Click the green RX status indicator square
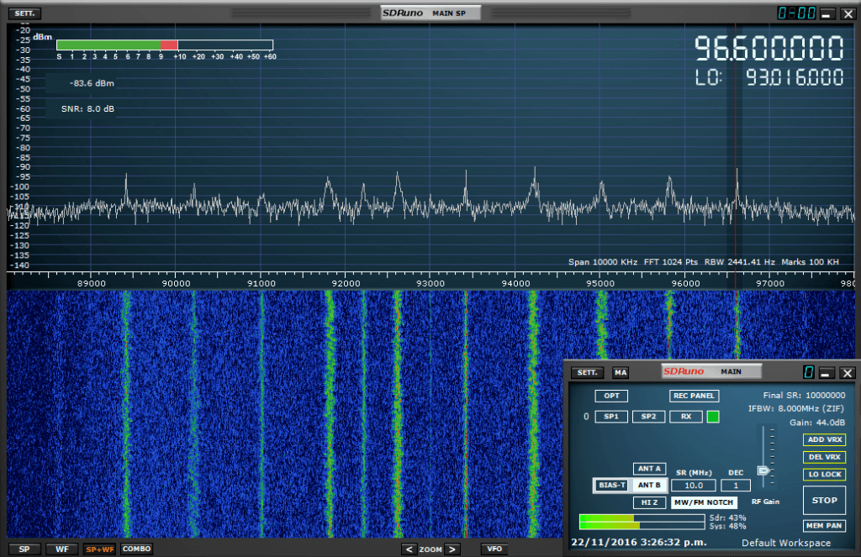The width and height of the screenshot is (861, 557). (x=712, y=417)
